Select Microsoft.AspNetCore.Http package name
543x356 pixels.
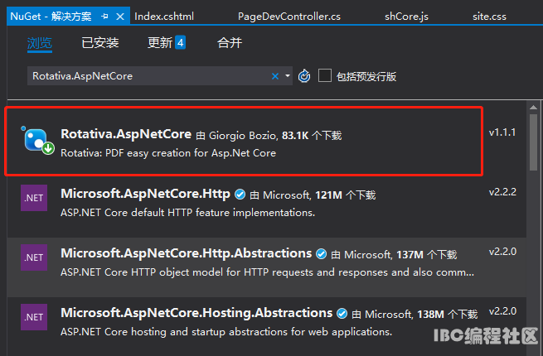tap(145, 194)
